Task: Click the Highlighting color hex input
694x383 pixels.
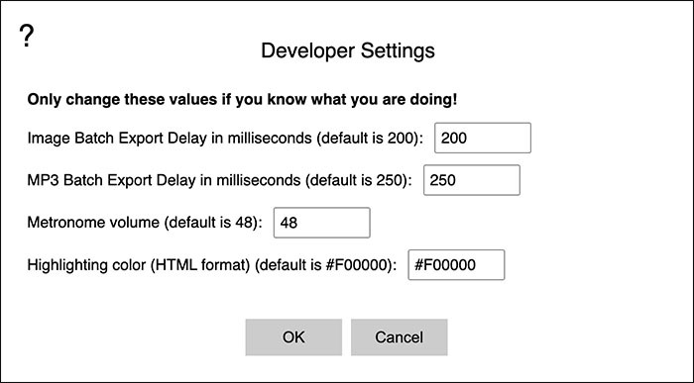Action: pyautogui.click(x=456, y=265)
